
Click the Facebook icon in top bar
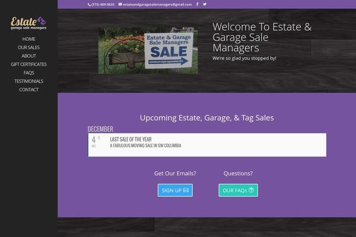coord(197,4)
